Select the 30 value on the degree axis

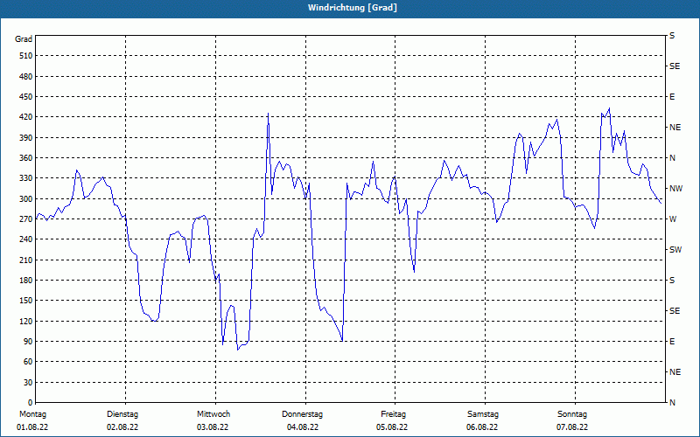(x=27, y=382)
